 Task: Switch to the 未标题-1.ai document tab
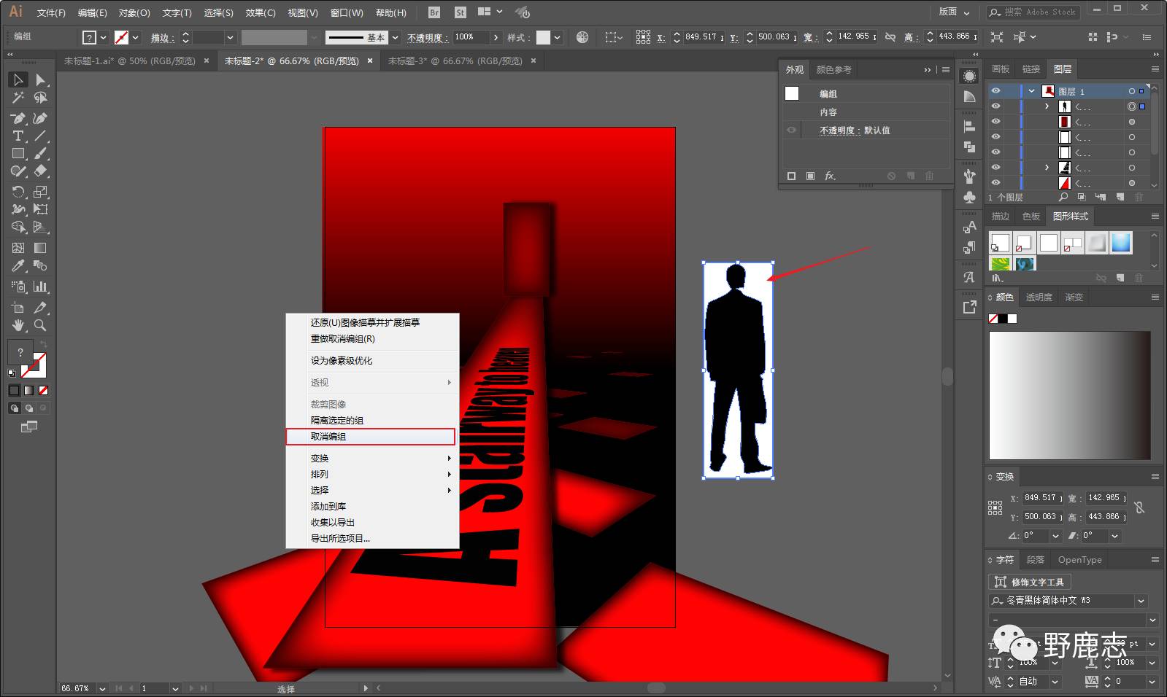point(129,61)
